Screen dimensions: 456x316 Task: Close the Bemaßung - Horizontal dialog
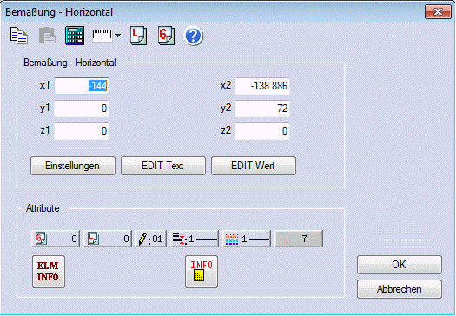[x=438, y=11]
